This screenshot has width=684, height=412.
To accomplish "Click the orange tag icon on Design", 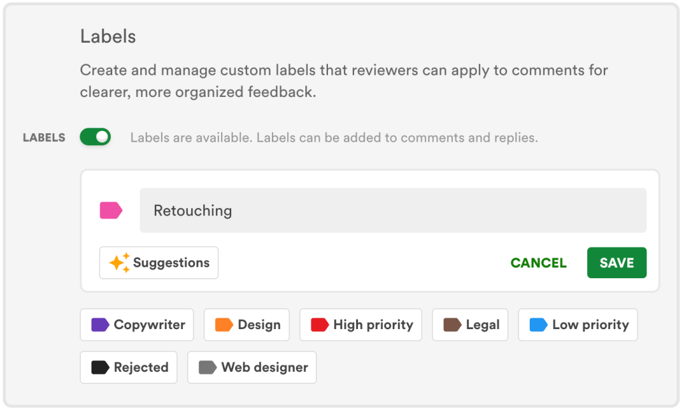I will [x=224, y=324].
